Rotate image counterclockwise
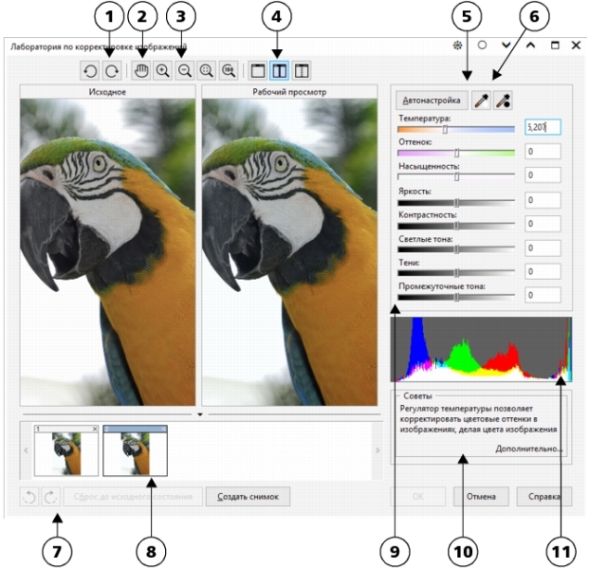The image size is (589, 569). 90,71
